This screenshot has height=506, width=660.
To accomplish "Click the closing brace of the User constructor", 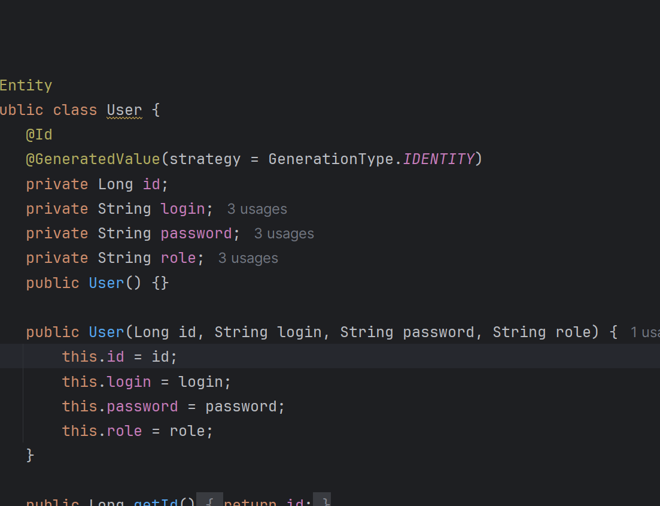I will (30, 456).
